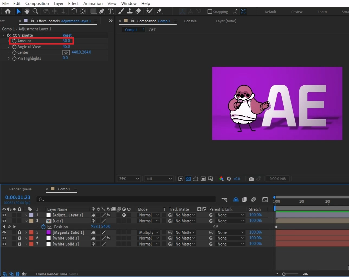Enable the Snapping checkbox
Screen dimensions: 349x277
point(210,12)
